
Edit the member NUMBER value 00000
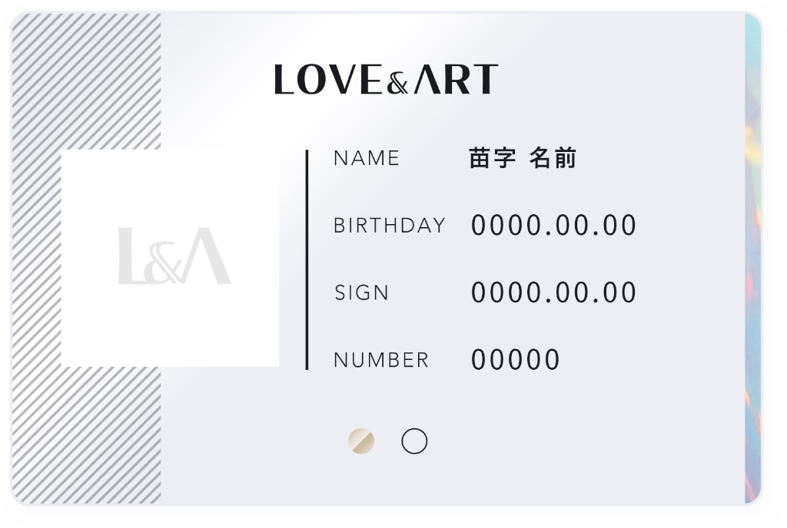pos(516,360)
